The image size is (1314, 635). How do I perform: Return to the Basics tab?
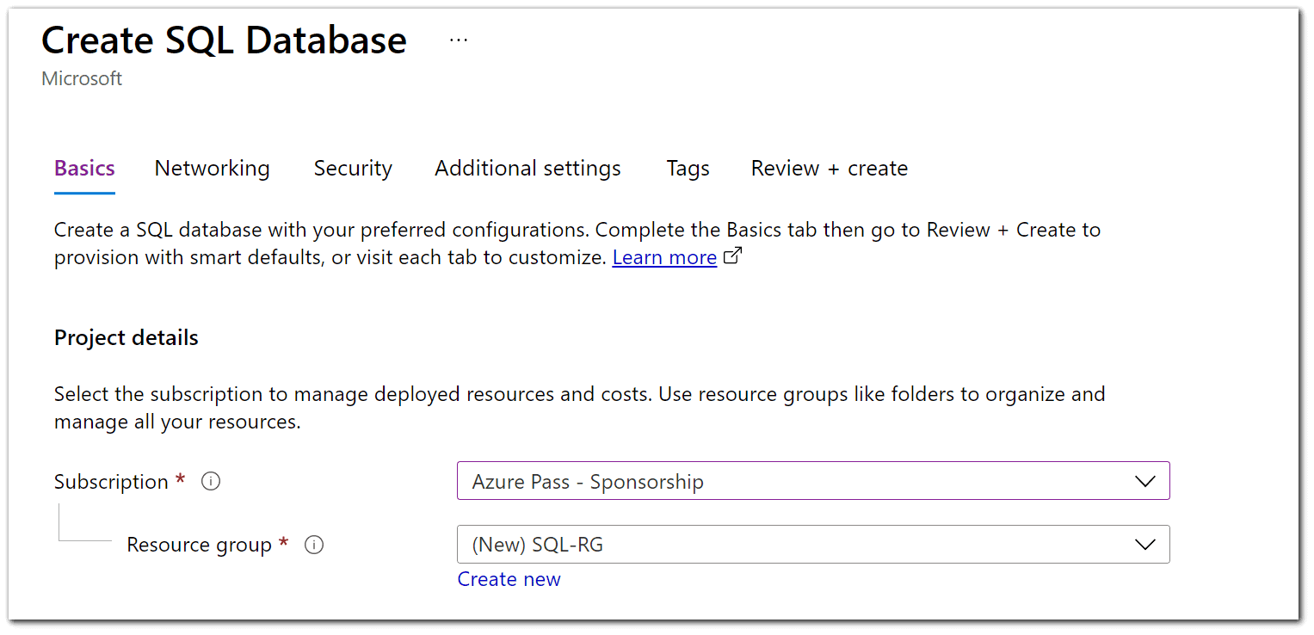83,168
